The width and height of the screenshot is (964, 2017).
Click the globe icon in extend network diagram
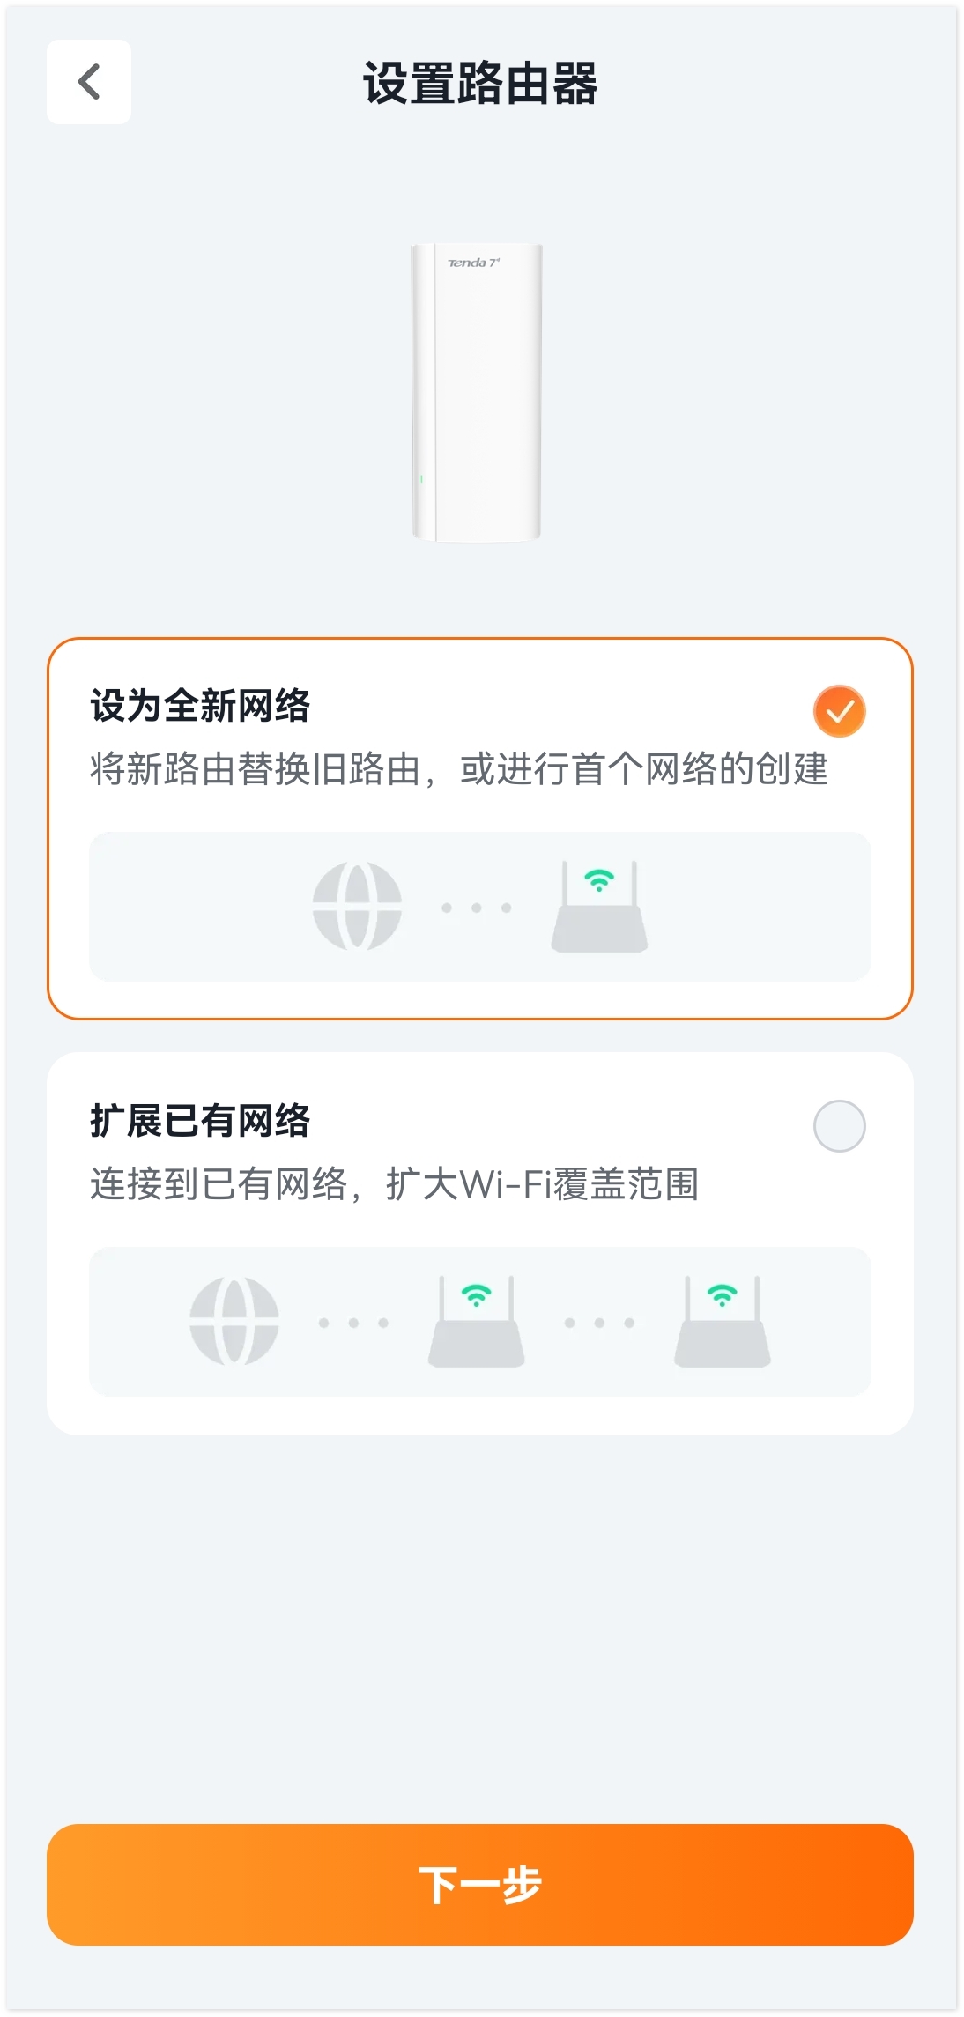pos(234,1321)
